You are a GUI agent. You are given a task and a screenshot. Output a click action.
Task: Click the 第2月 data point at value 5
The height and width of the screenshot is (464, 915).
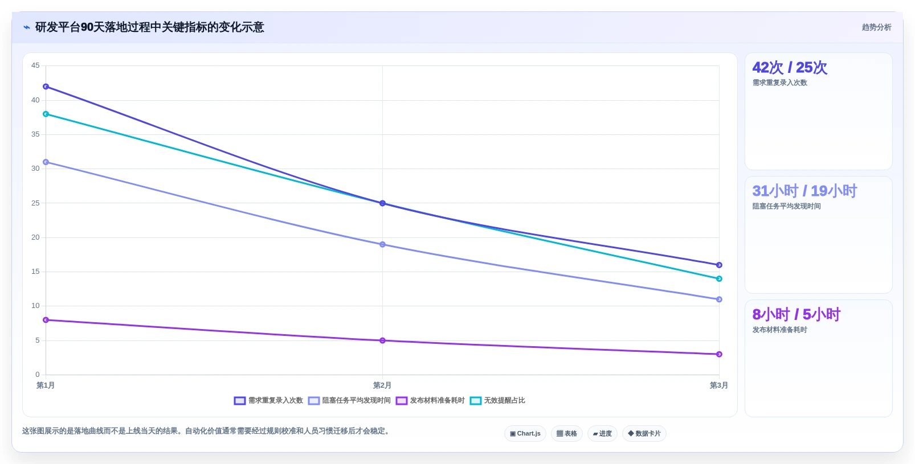[382, 340]
